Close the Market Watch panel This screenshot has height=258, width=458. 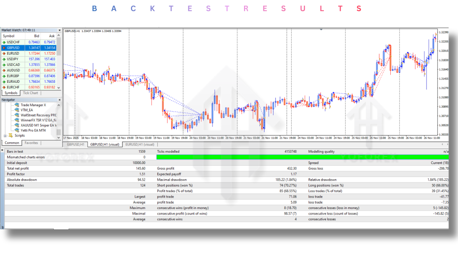point(59,30)
